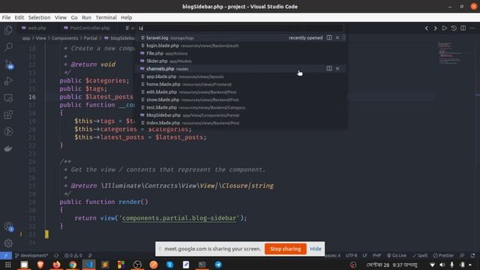Open the volume control in system tray
Image resolution: width=480 pixels, height=270 pixels.
click(x=442, y=265)
